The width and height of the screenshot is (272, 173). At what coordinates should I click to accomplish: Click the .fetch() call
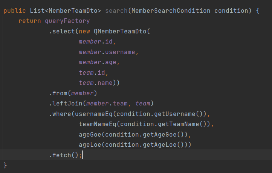point(64,155)
